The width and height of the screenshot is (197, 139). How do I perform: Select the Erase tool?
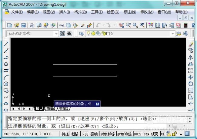pyautogui.click(x=191, y=44)
